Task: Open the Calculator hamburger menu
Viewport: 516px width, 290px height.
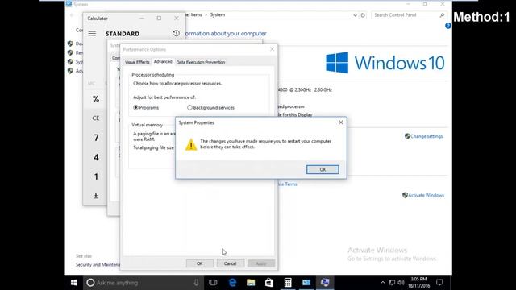Action: pyautogui.click(x=92, y=34)
